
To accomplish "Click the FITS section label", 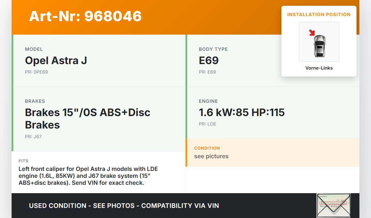I will point(23,161).
